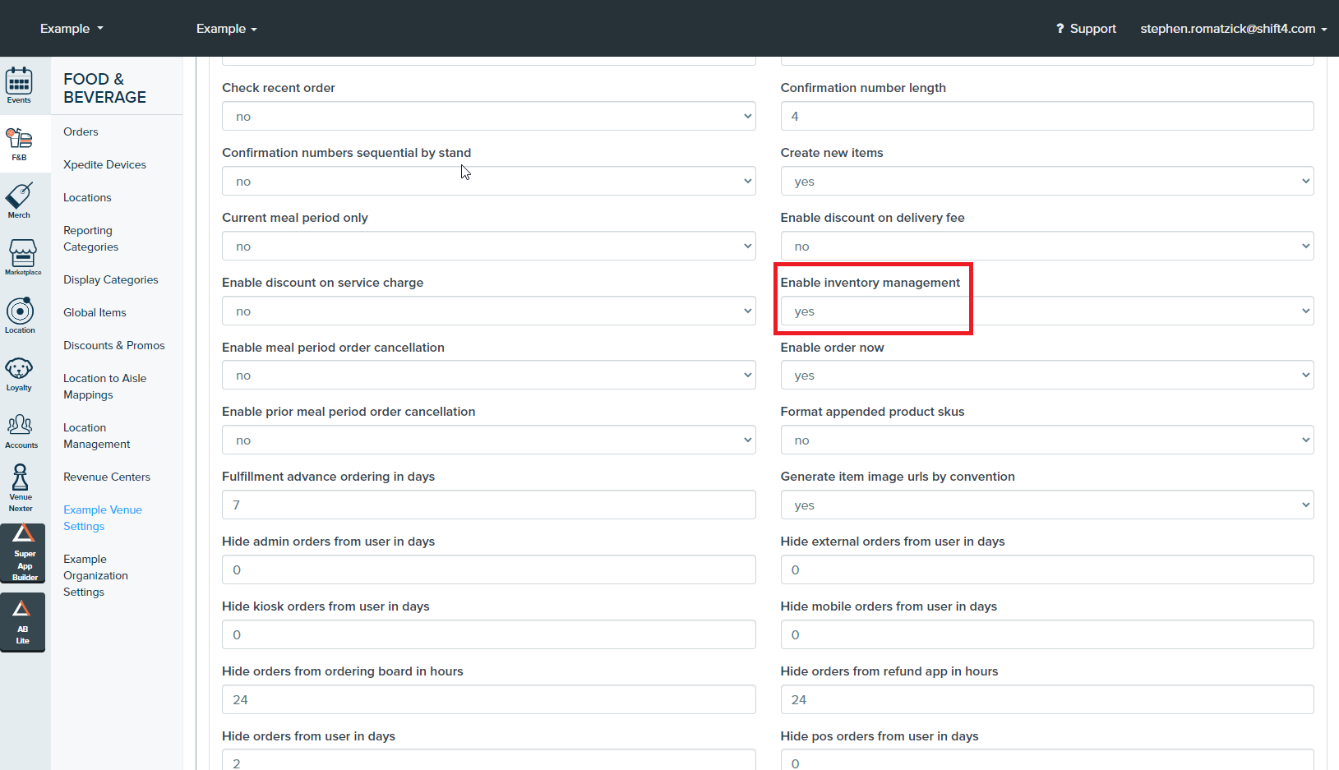Open Enable order now dropdown
The width and height of the screenshot is (1339, 770).
[x=1047, y=375]
